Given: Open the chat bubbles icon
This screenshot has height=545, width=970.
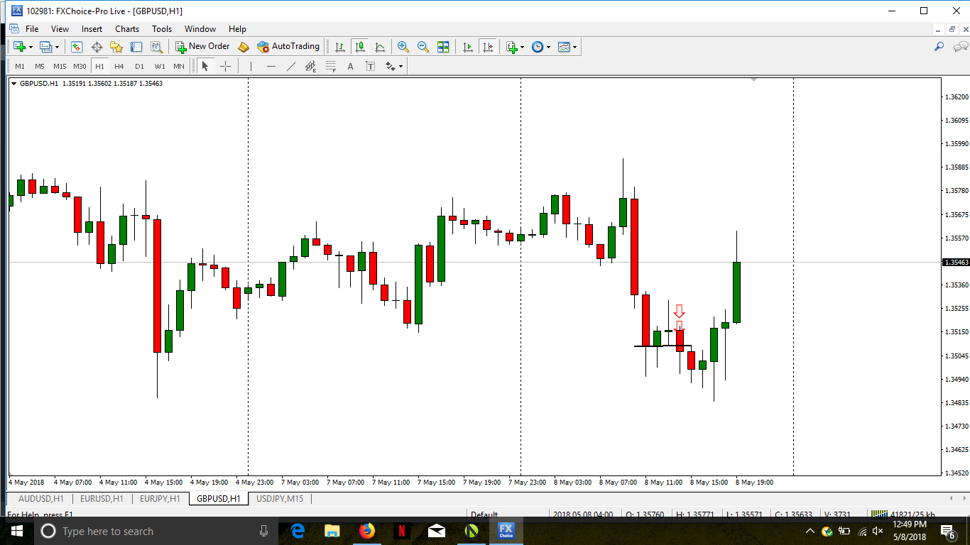Looking at the screenshot, I should click(960, 47).
